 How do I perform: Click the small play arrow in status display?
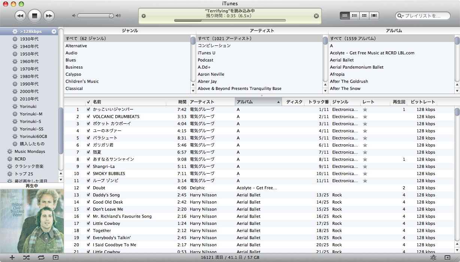[144, 16]
